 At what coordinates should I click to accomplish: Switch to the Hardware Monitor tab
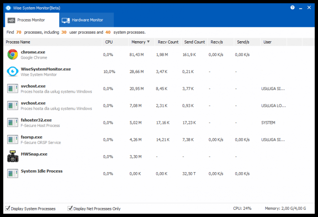pyautogui.click(x=86, y=20)
